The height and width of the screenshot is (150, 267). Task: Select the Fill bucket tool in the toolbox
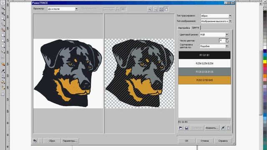click(x=3, y=82)
